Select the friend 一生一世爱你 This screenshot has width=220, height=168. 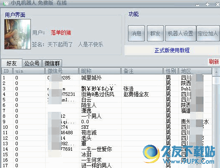click(96, 149)
